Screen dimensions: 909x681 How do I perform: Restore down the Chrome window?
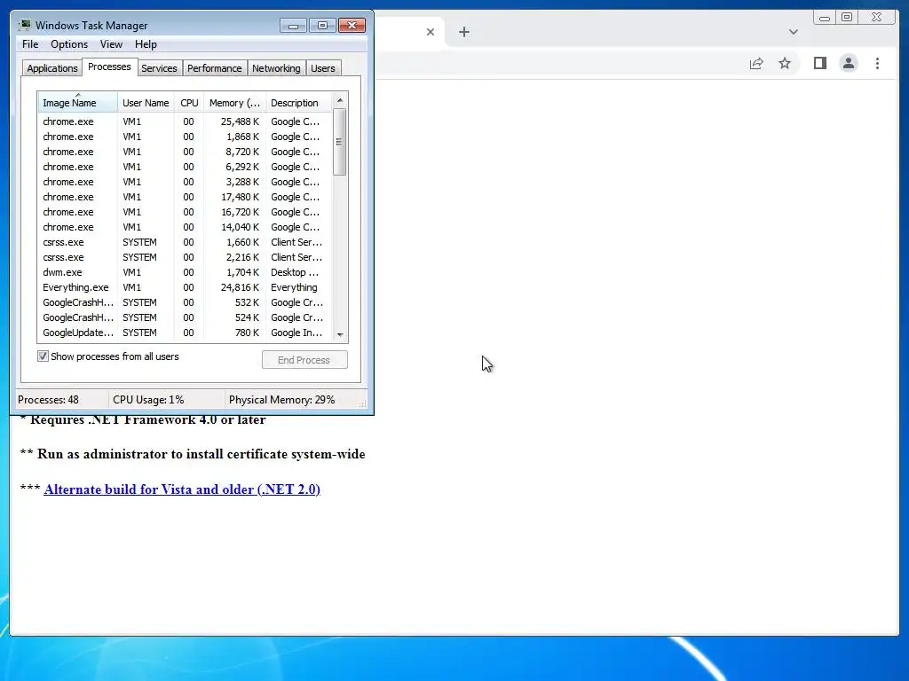click(x=847, y=18)
